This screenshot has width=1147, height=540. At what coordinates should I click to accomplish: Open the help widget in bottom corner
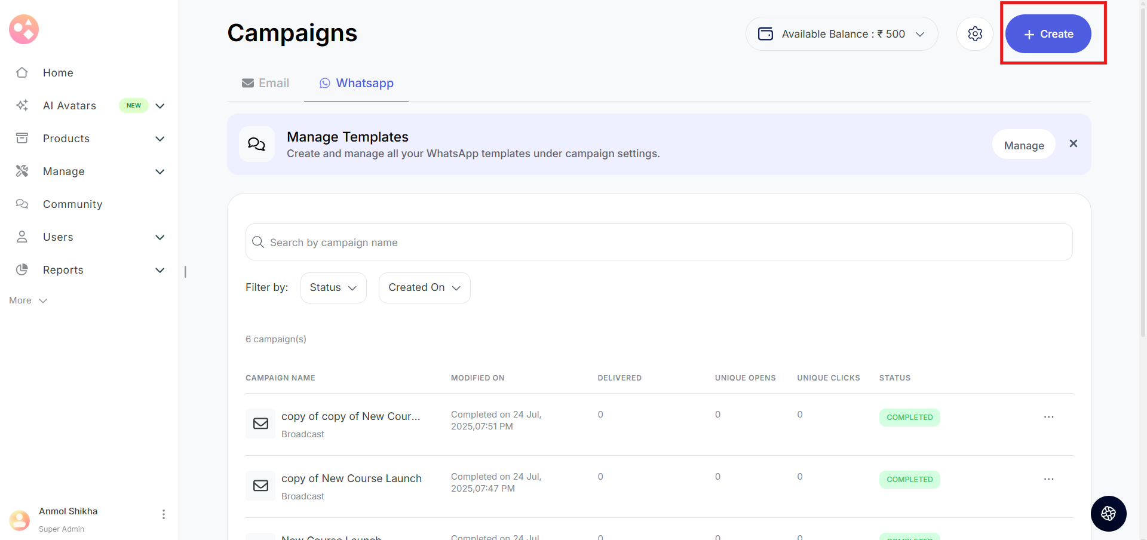(x=1108, y=513)
